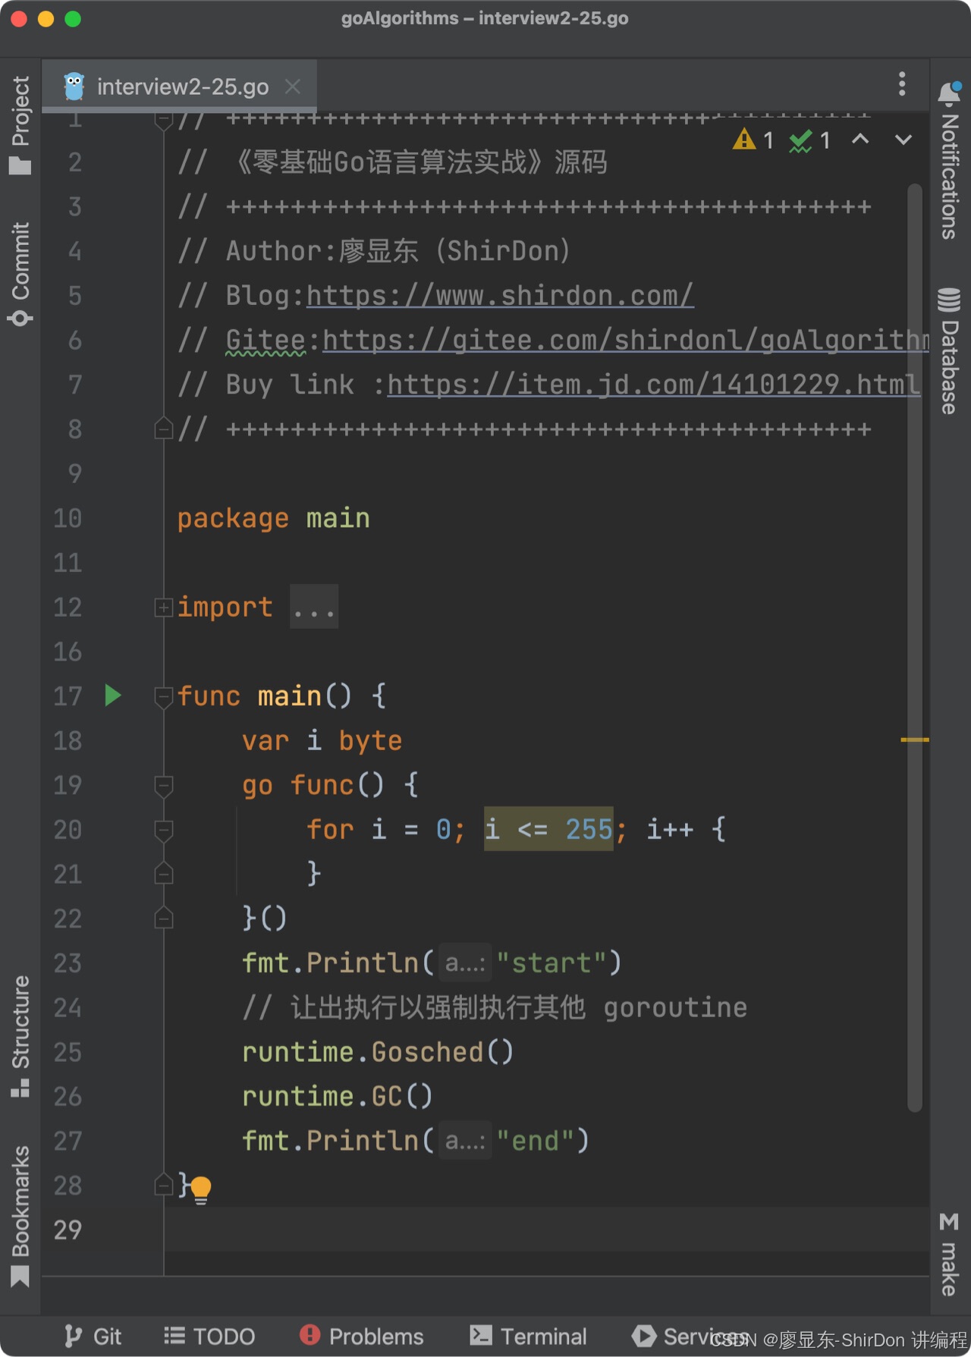This screenshot has width=971, height=1357.
Task: Click the Author comment on line 4
Action: coord(374,251)
